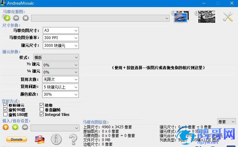Open the 像素 unit dropdown
Viewport: 238px width, 147px height.
(x=227, y=121)
